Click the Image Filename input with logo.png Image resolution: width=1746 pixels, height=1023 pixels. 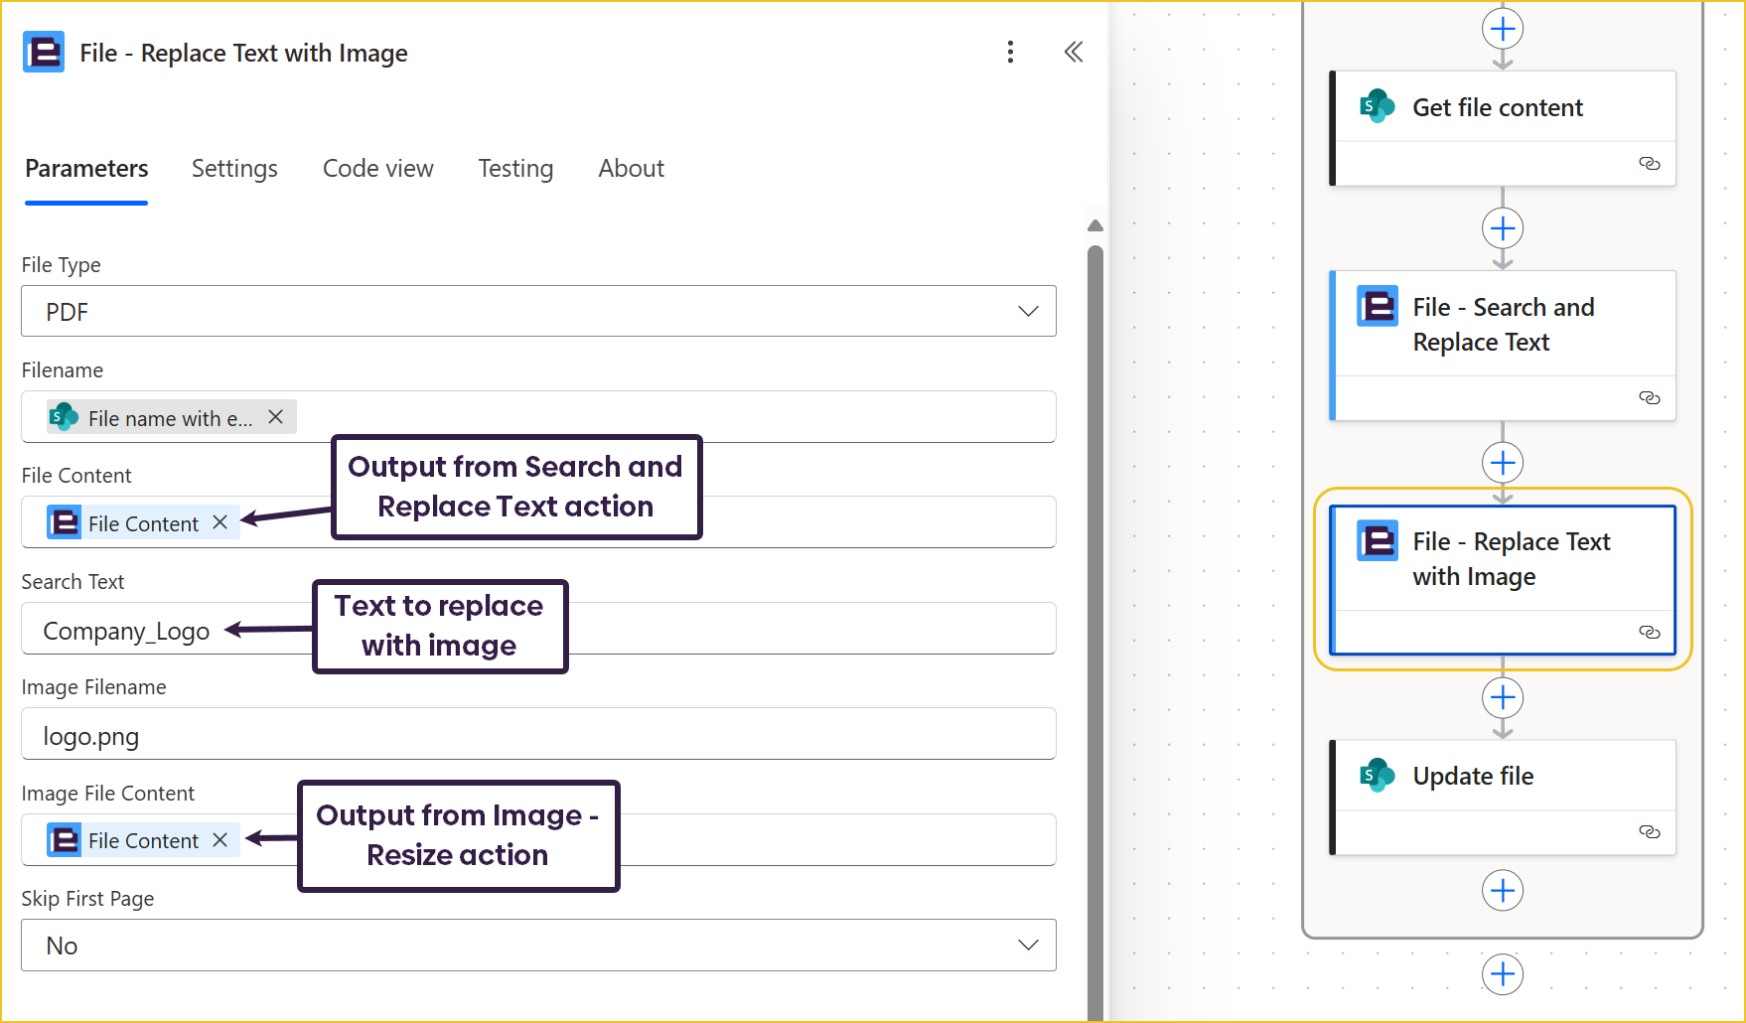click(536, 735)
